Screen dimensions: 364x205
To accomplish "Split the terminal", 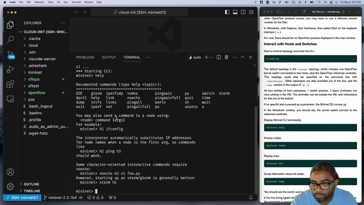I will point(219,57).
